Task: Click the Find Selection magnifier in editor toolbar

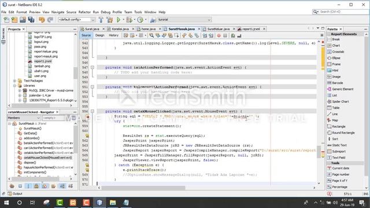Action: pos(151,36)
